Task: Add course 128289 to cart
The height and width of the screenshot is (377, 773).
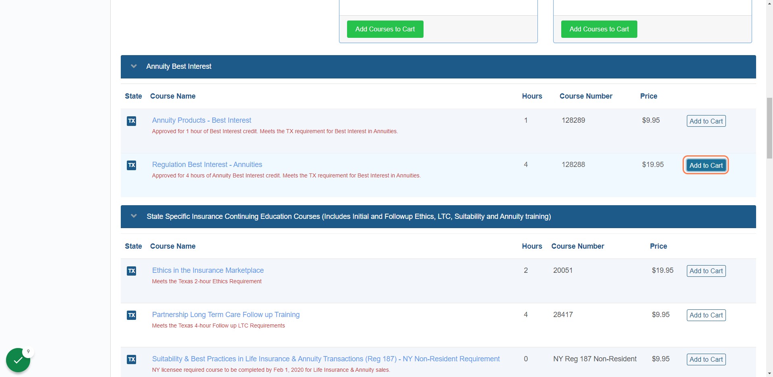Action: click(706, 121)
